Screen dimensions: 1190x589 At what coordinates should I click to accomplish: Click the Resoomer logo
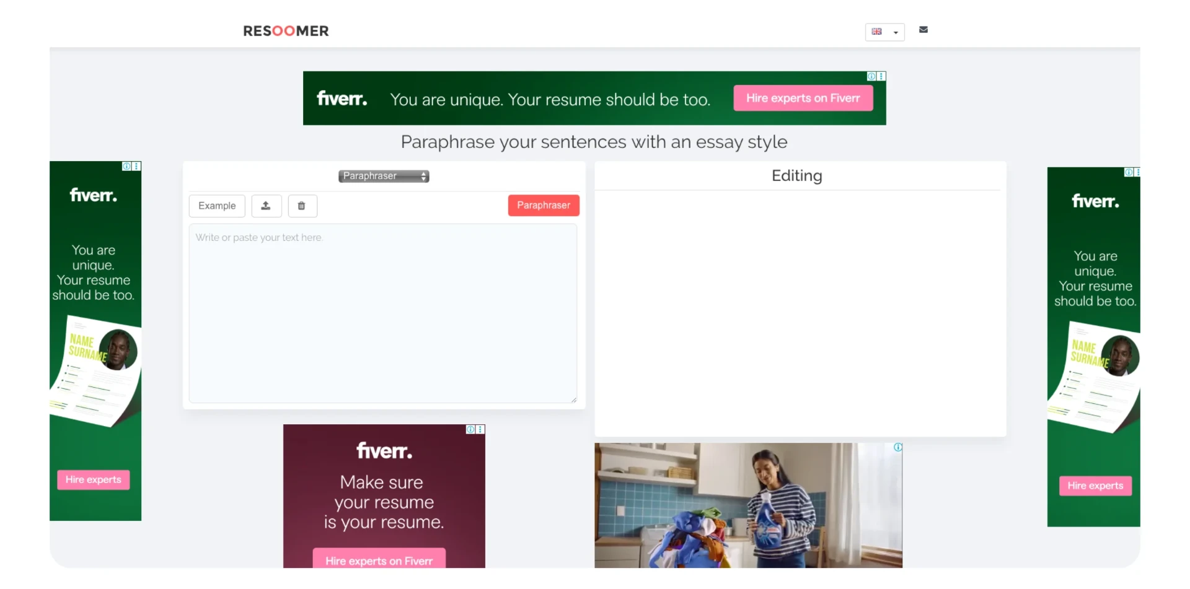click(x=286, y=31)
